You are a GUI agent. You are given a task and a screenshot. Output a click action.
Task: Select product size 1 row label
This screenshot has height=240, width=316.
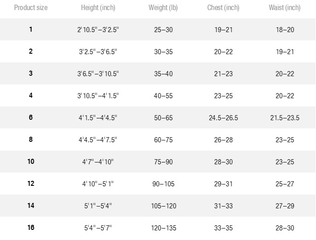pos(31,29)
